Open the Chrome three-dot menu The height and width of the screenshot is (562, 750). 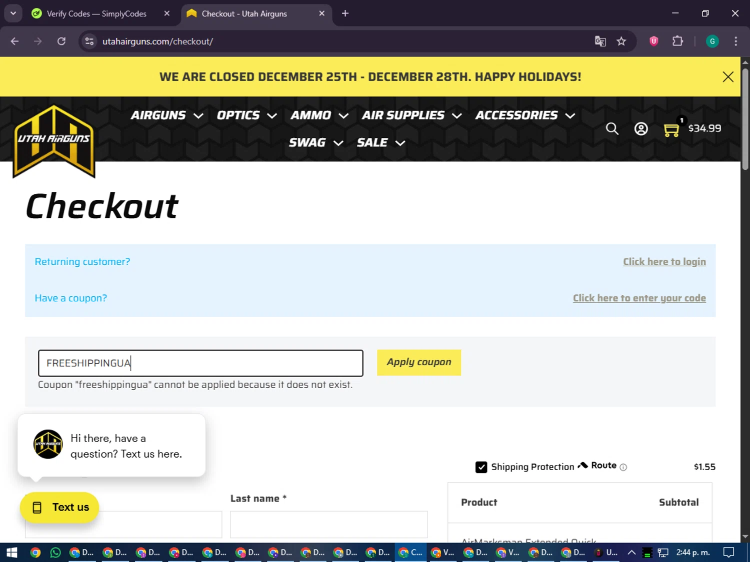coord(735,41)
